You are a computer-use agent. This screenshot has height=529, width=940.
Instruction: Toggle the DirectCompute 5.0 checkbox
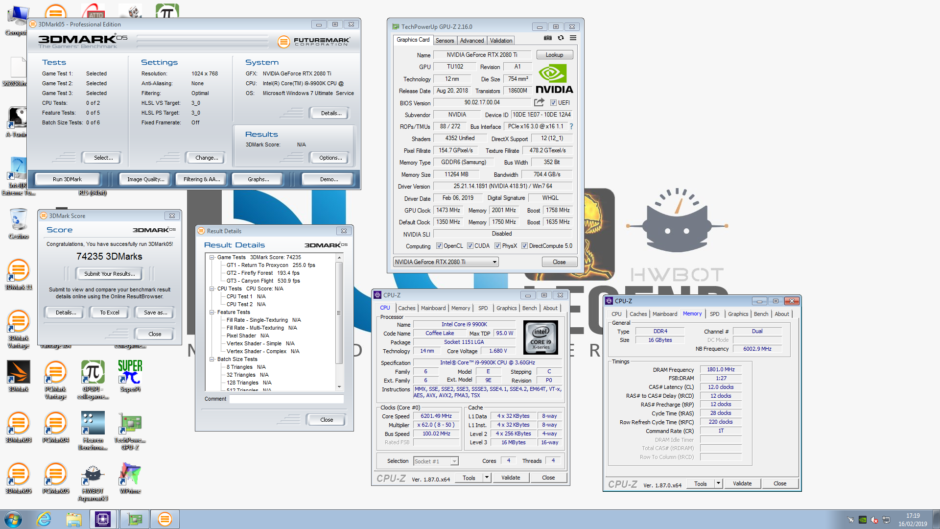click(x=524, y=246)
